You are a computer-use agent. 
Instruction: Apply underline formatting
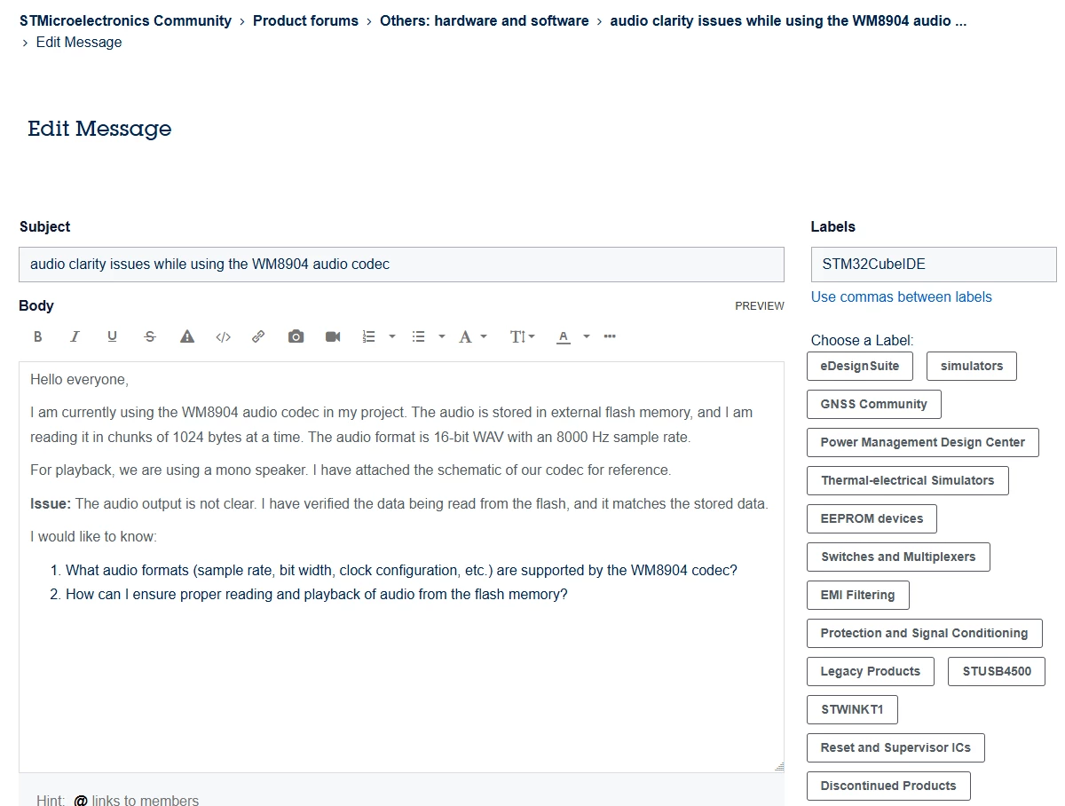pos(113,337)
